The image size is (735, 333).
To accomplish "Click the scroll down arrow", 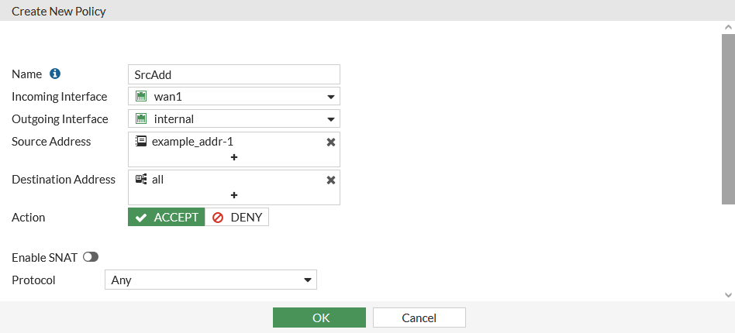I will [x=728, y=294].
